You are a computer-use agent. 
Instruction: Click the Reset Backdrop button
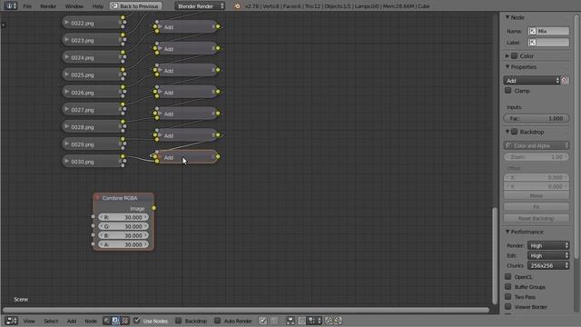click(x=537, y=218)
